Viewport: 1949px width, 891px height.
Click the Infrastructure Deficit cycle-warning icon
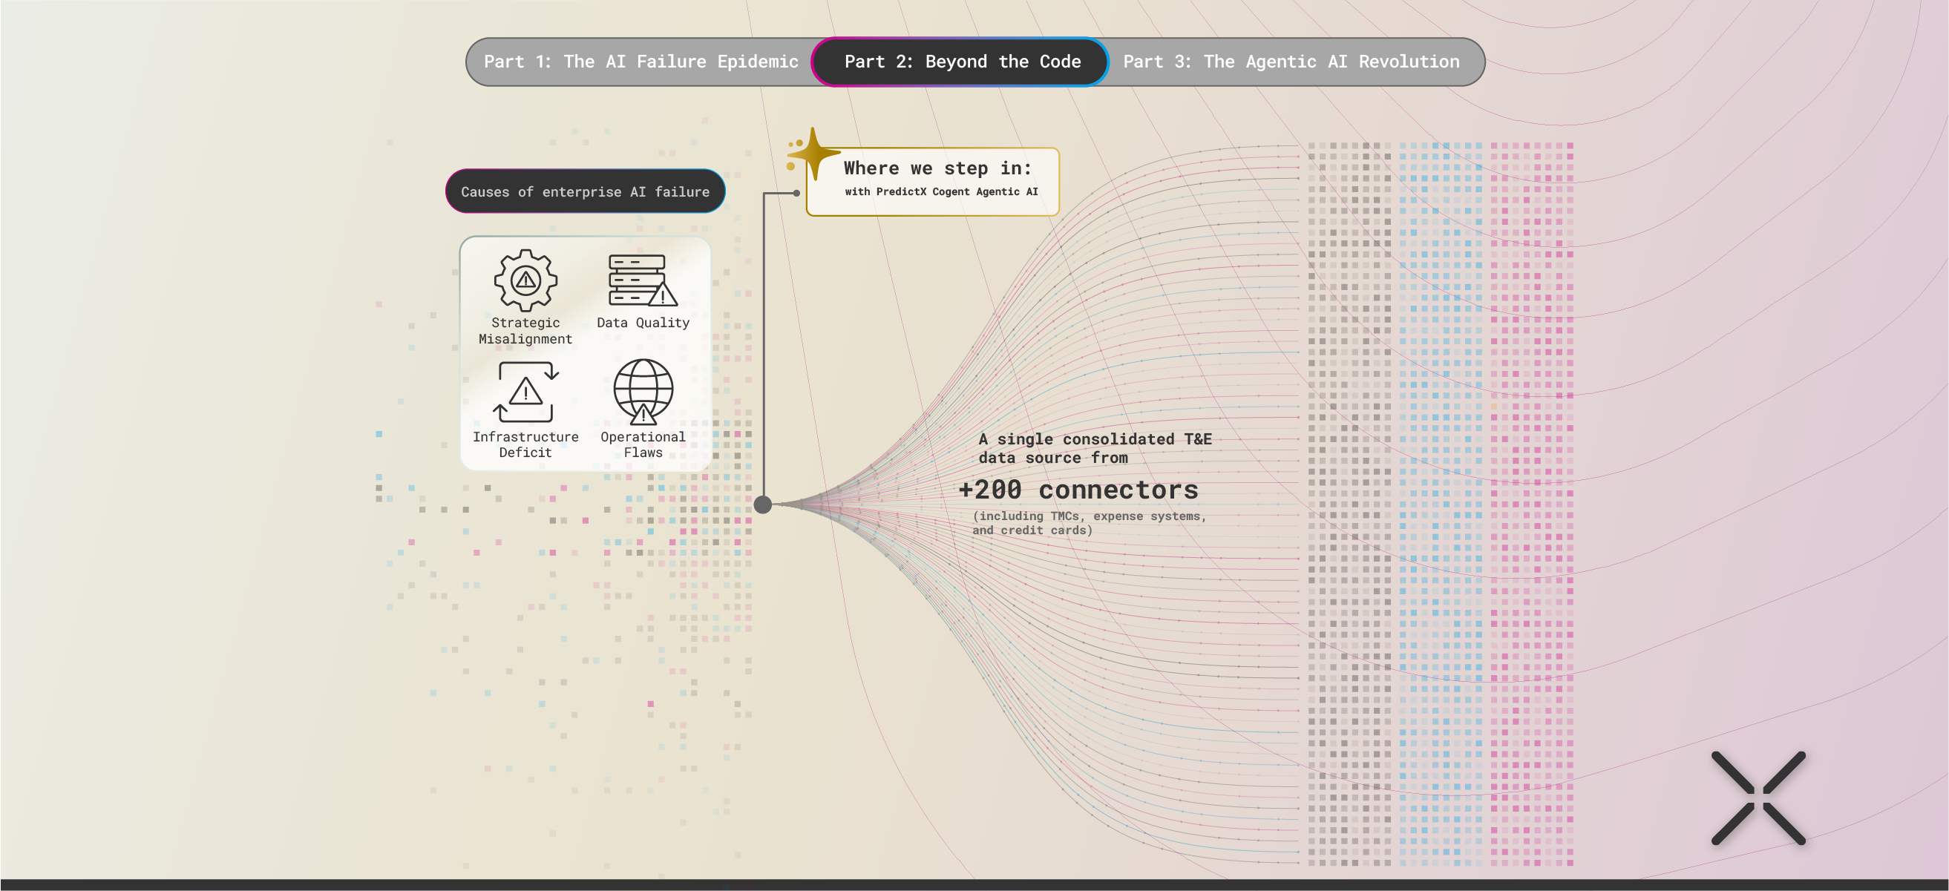525,392
